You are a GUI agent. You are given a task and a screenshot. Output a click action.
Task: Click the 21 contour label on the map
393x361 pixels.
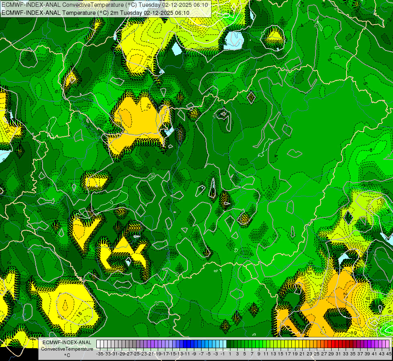149,106
